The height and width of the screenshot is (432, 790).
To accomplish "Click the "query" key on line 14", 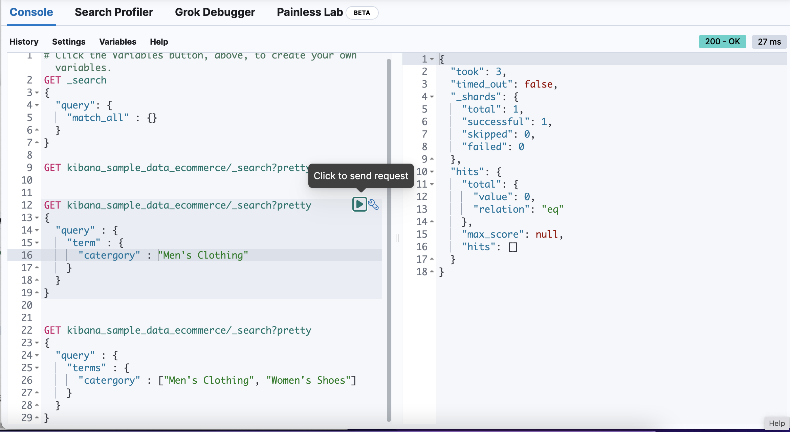I will pyautogui.click(x=75, y=230).
